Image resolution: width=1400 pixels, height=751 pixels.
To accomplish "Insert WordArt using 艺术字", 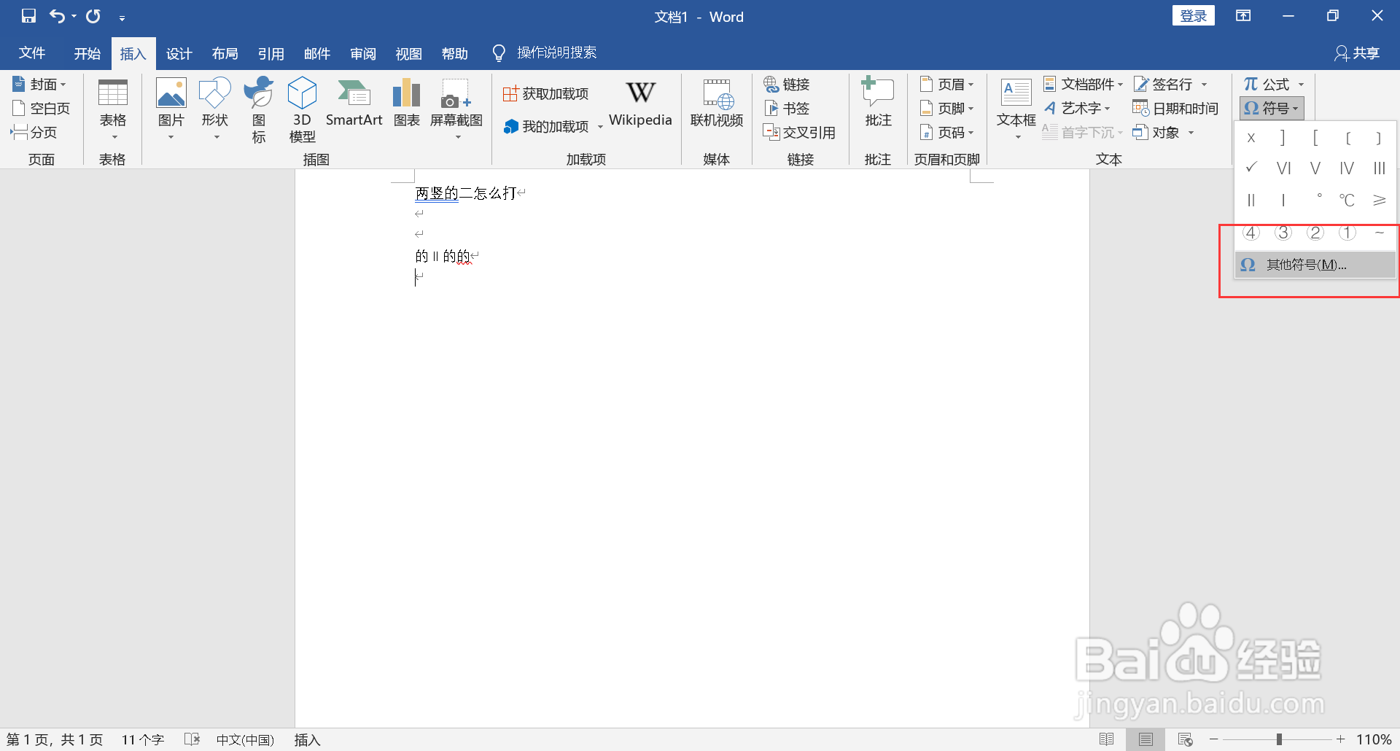I will (x=1078, y=108).
